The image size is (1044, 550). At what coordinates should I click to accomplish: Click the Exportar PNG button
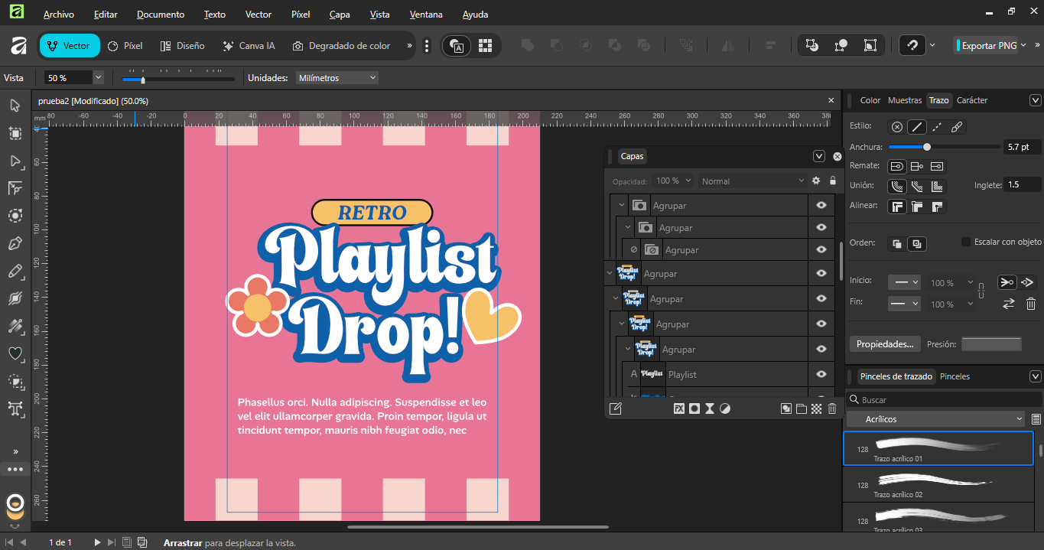pyautogui.click(x=987, y=45)
